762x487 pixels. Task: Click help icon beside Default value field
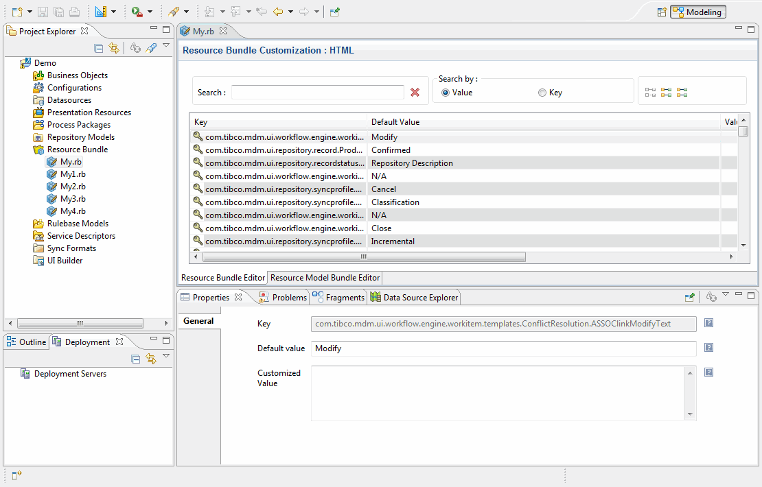[x=708, y=348]
